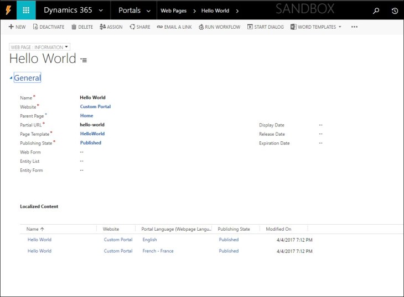Click the New record button

tap(17, 27)
